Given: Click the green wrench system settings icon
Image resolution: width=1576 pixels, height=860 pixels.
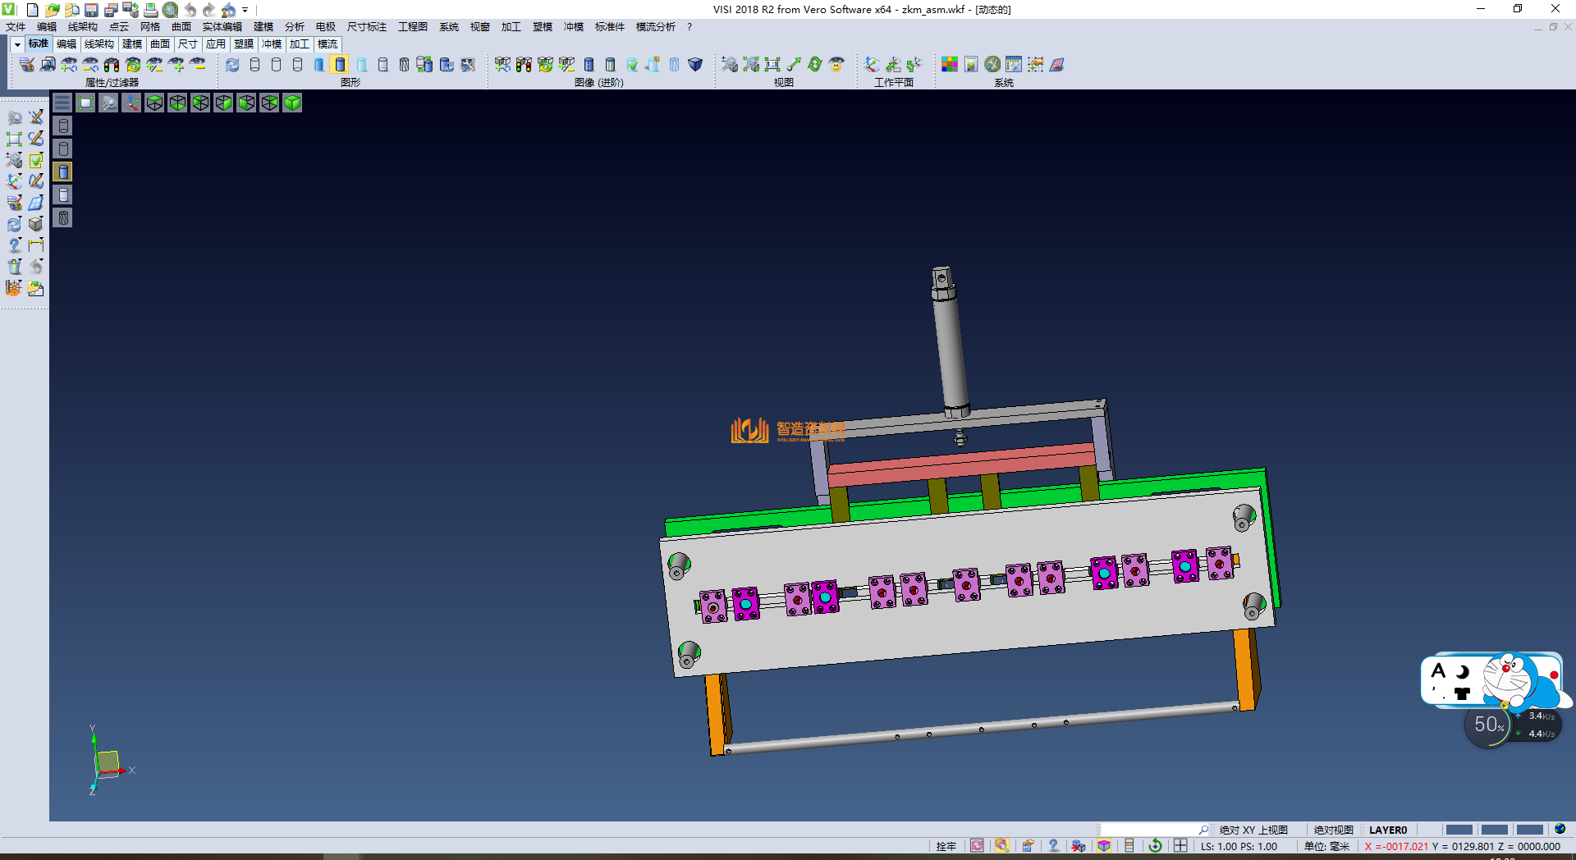Looking at the screenshot, I should click(992, 65).
